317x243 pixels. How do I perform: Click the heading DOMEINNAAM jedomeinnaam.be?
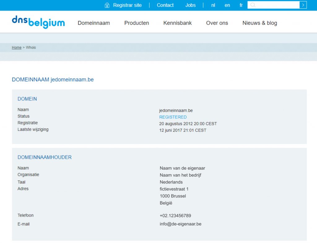pos(53,80)
